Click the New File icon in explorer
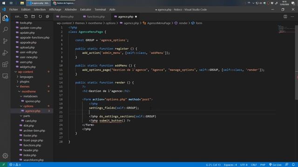298x167 pixels. (26, 17)
